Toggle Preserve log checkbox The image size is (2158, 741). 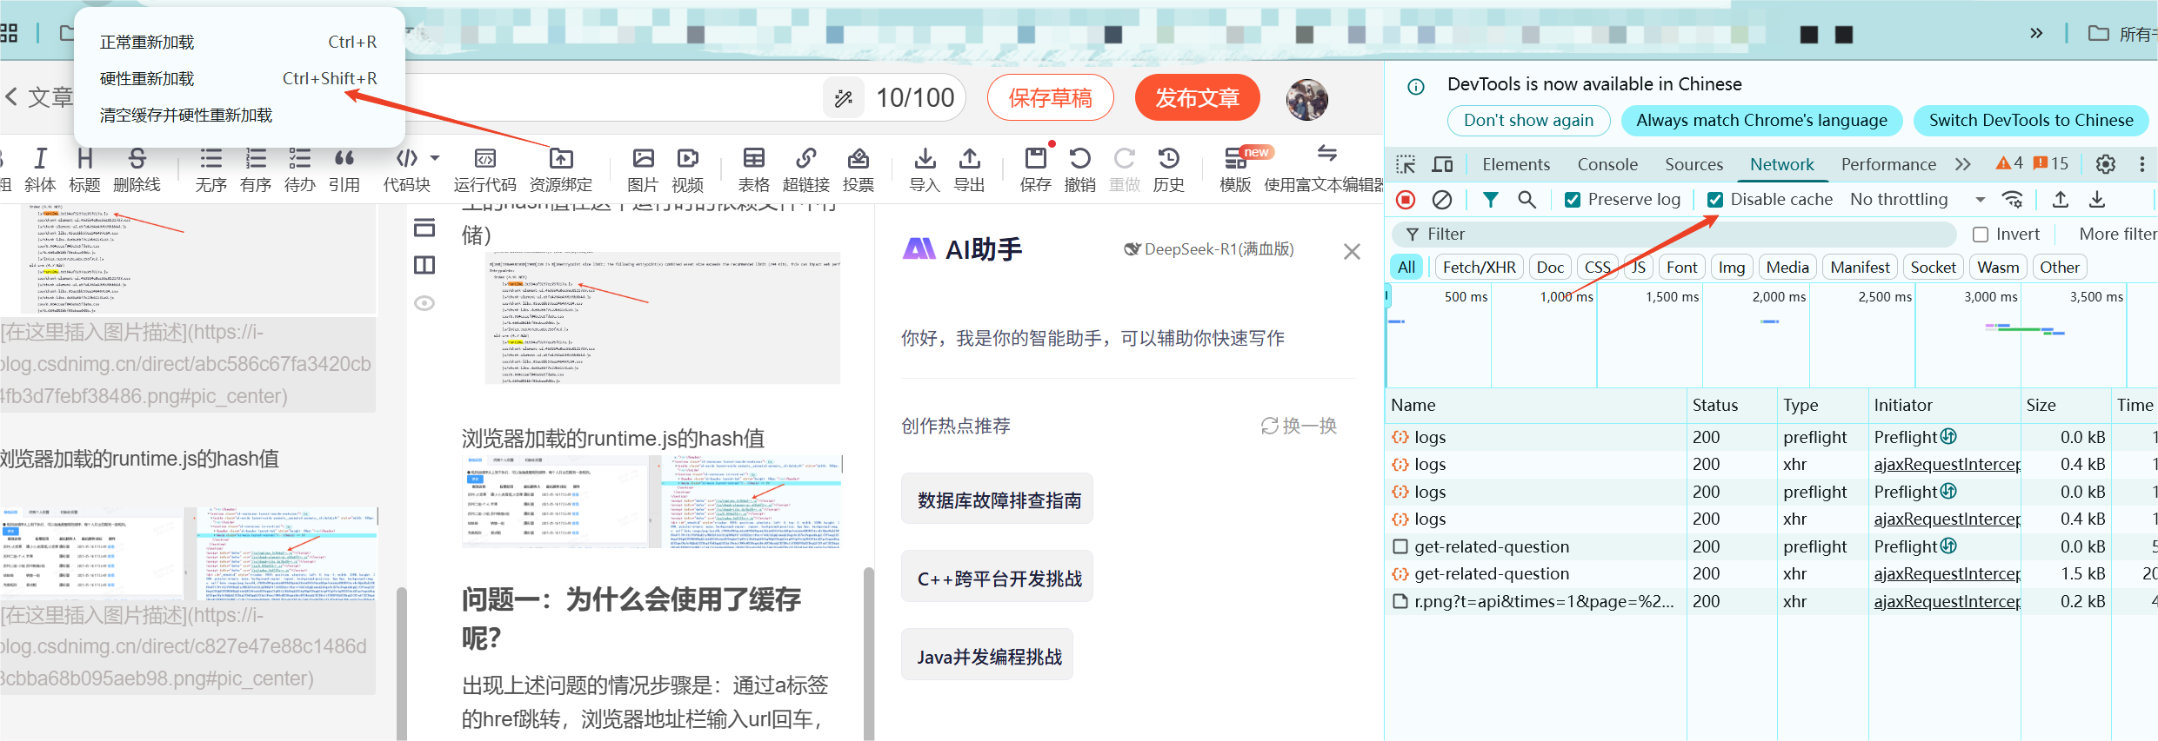[x=1573, y=200]
